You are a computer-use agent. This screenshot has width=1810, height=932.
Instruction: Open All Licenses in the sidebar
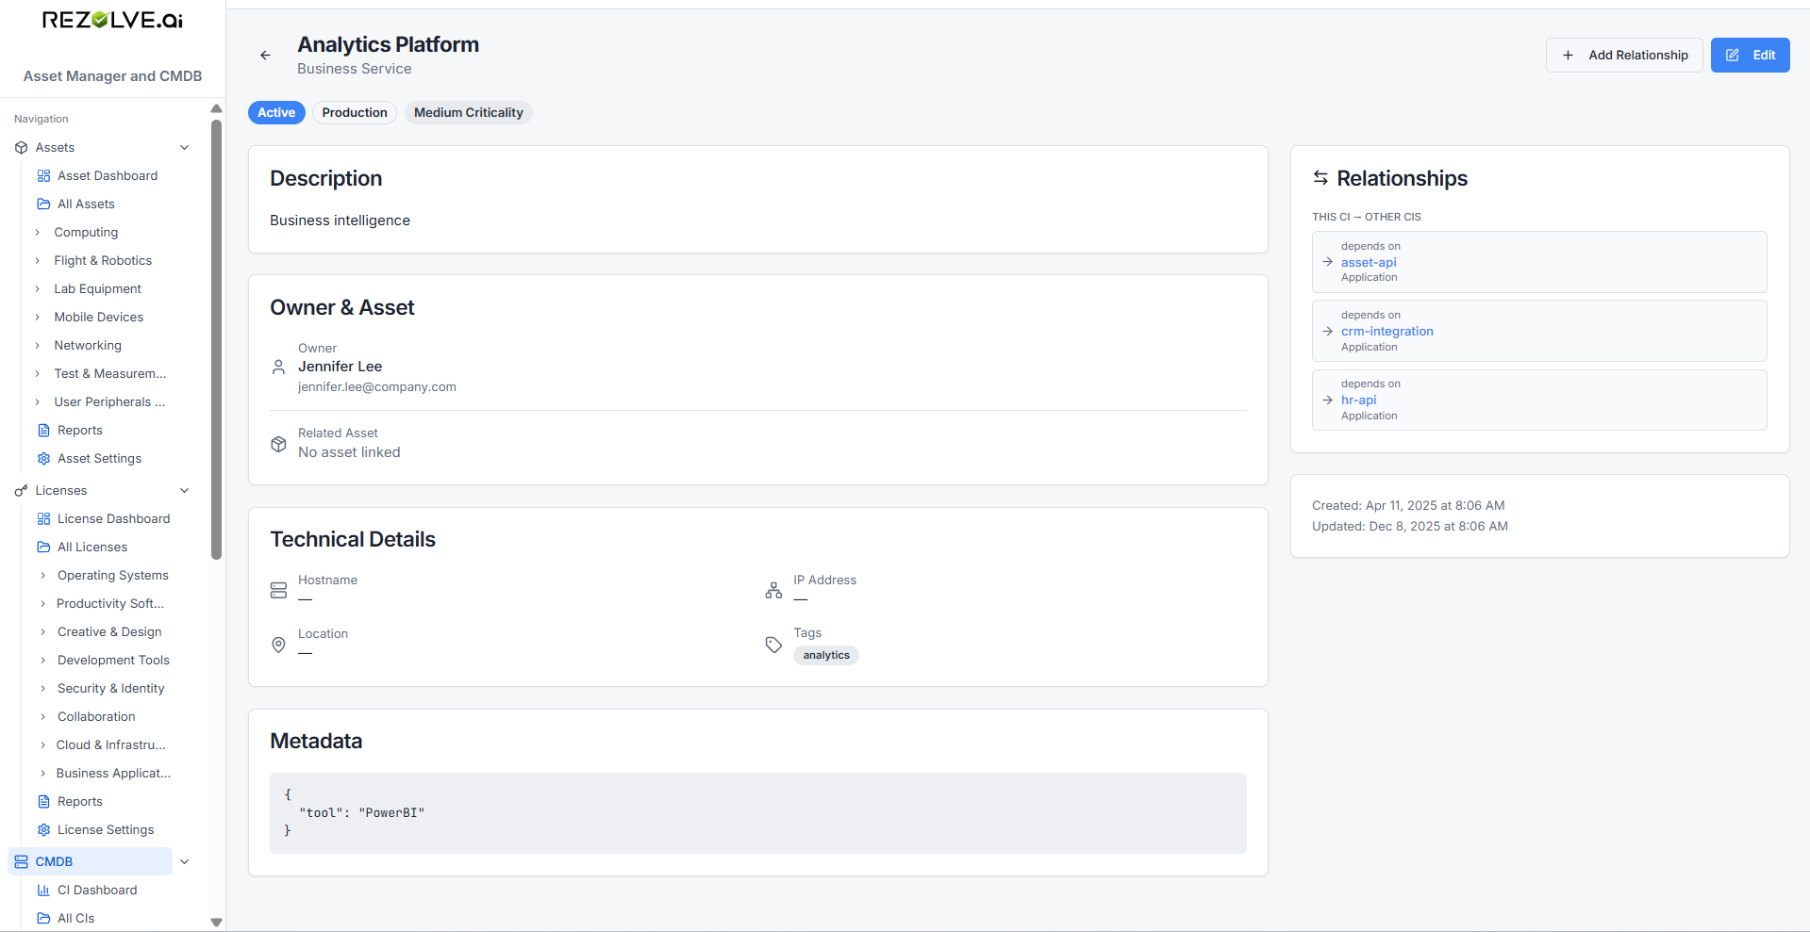click(92, 548)
